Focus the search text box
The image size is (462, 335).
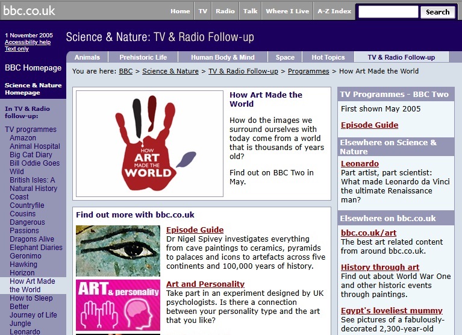tap(388, 12)
